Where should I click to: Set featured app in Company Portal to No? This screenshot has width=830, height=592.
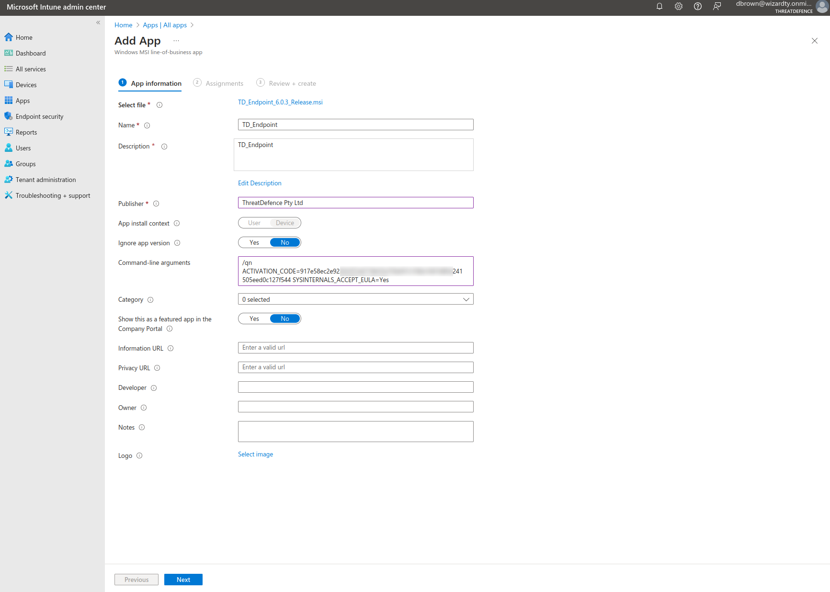click(x=285, y=319)
